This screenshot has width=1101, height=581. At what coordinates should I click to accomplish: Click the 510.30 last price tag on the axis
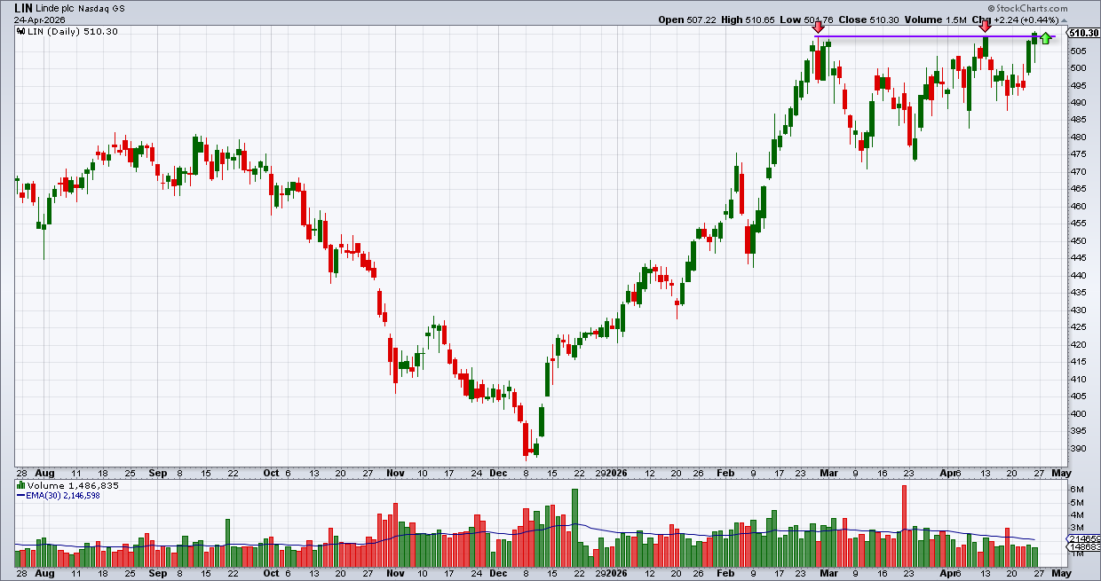1083,33
